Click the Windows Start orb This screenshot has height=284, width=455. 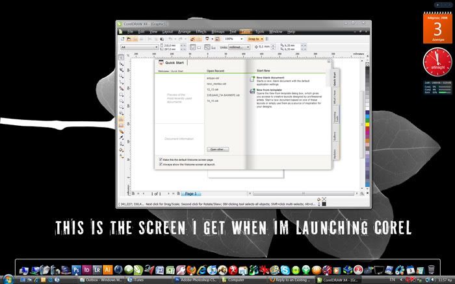pos(8,279)
